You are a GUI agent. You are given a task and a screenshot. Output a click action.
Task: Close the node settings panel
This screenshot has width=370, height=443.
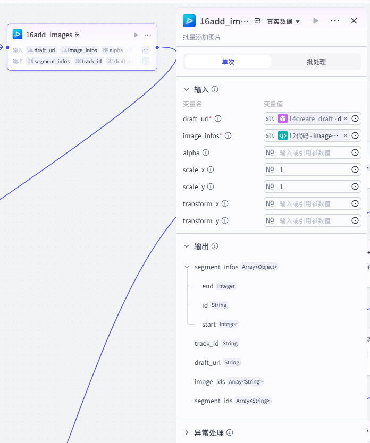pyautogui.click(x=354, y=21)
